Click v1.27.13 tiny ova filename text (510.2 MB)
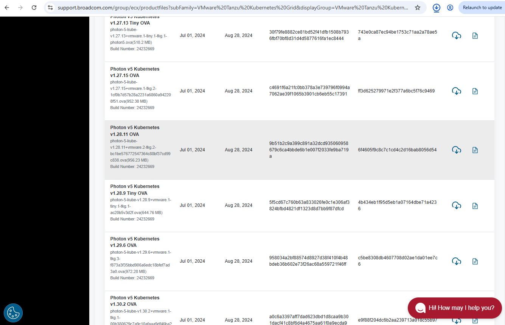This screenshot has height=325, width=505. (x=138, y=36)
